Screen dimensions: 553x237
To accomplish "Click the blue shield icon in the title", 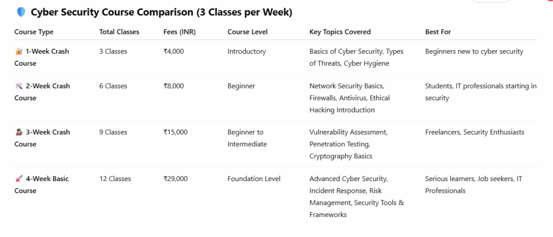I will coord(21,12).
